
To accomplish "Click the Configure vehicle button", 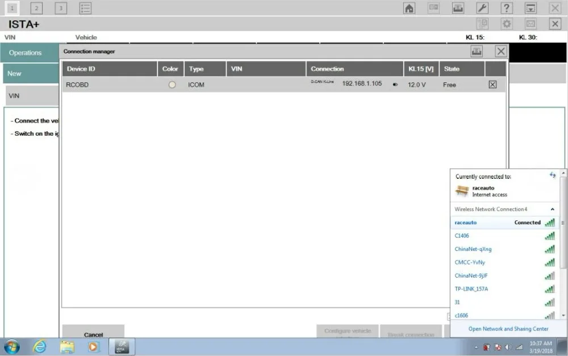I will click(348, 332).
